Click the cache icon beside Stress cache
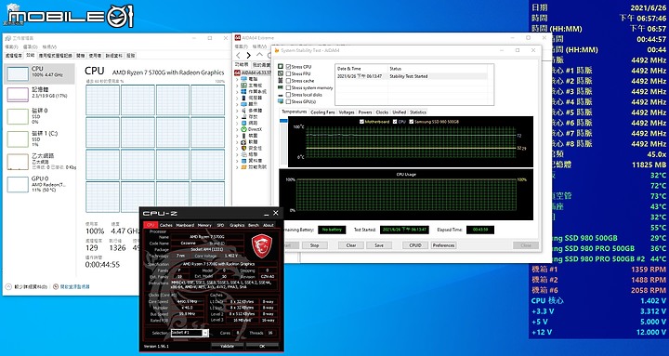669x356 pixels. point(281,81)
